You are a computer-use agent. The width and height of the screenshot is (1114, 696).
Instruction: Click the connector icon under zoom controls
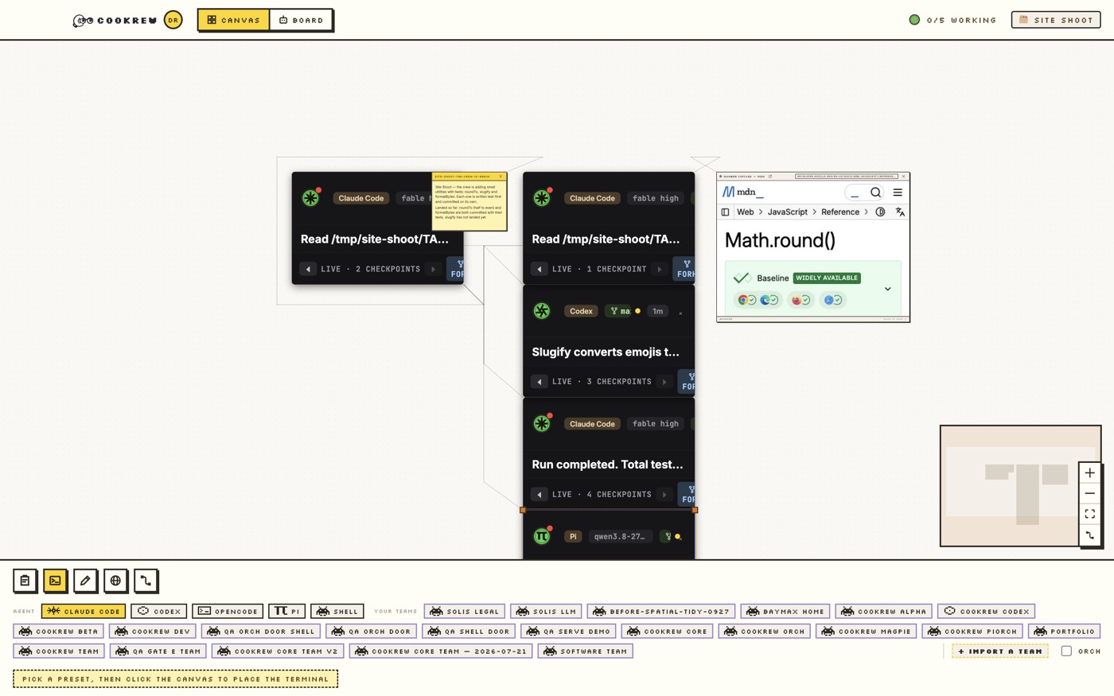click(1089, 535)
